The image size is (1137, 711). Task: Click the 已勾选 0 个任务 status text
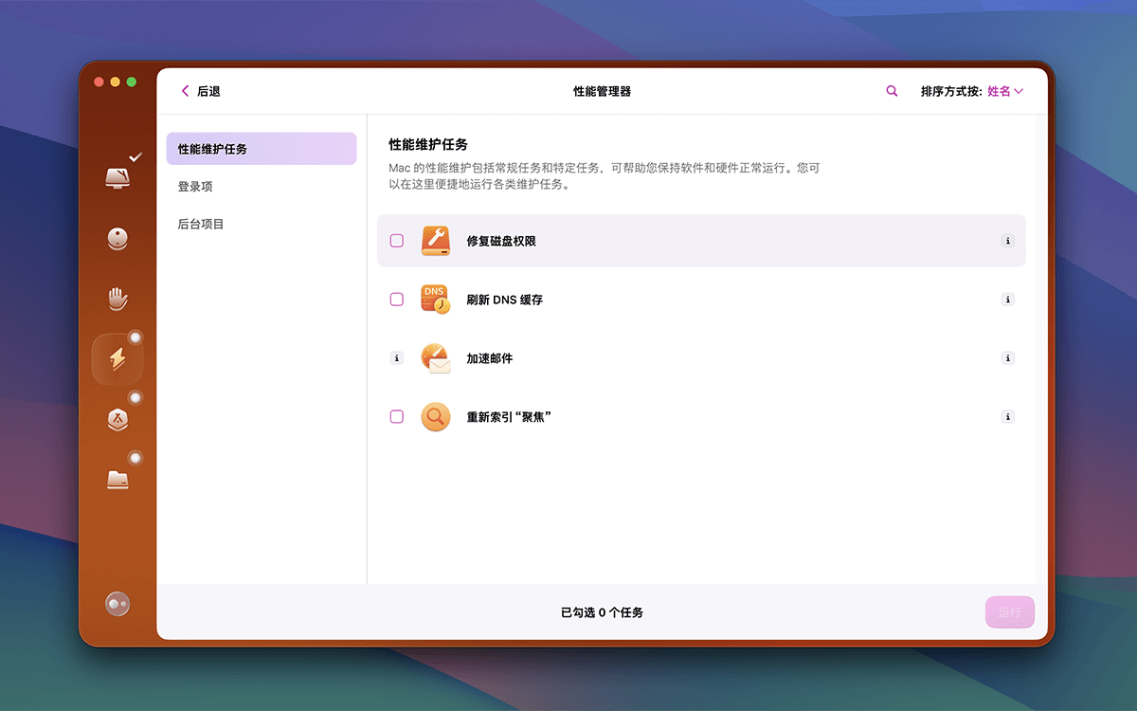click(x=602, y=612)
